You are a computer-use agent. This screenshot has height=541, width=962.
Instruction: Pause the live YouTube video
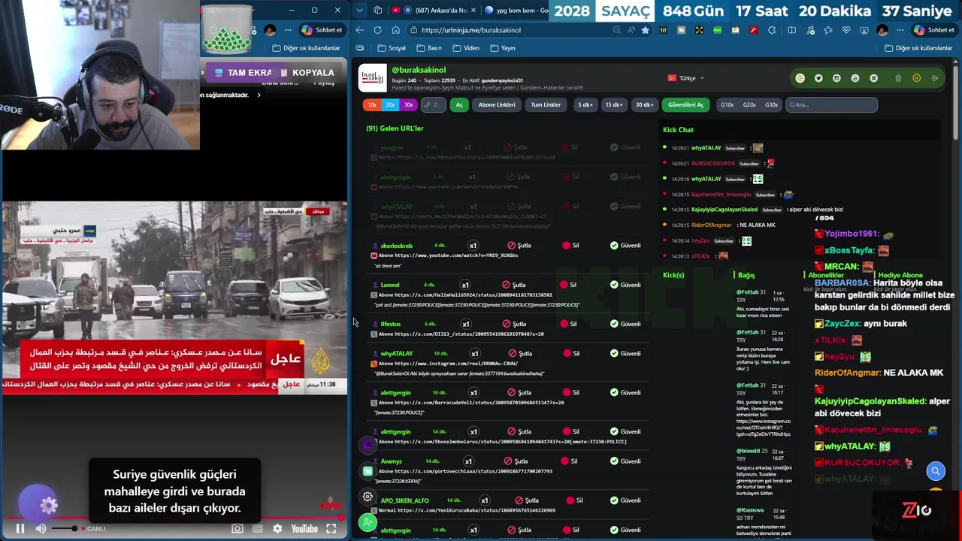(x=20, y=529)
